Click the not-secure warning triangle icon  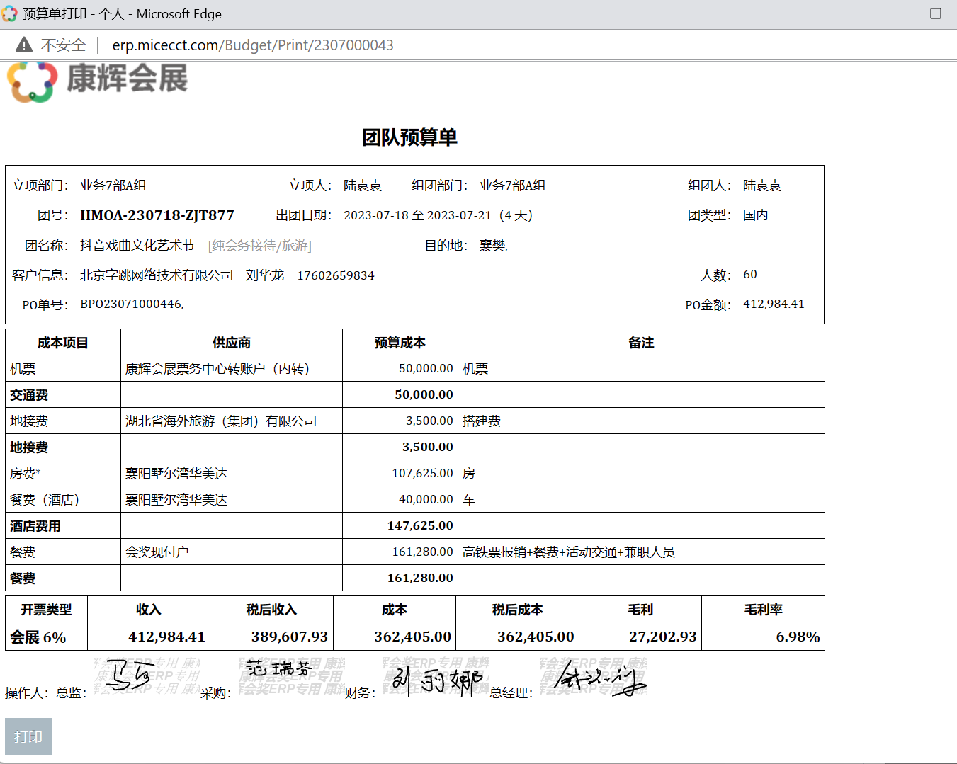point(24,45)
